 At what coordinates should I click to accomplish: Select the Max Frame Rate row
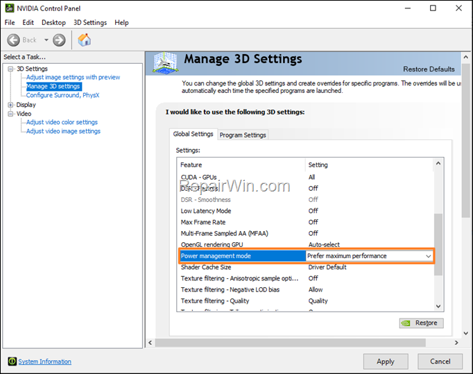(306, 222)
